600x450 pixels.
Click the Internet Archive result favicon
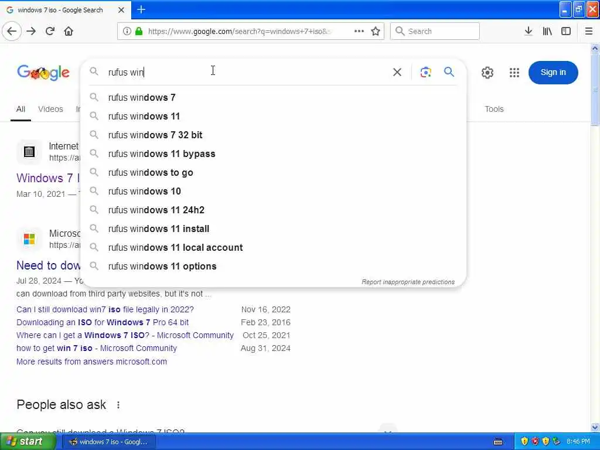pos(29,152)
